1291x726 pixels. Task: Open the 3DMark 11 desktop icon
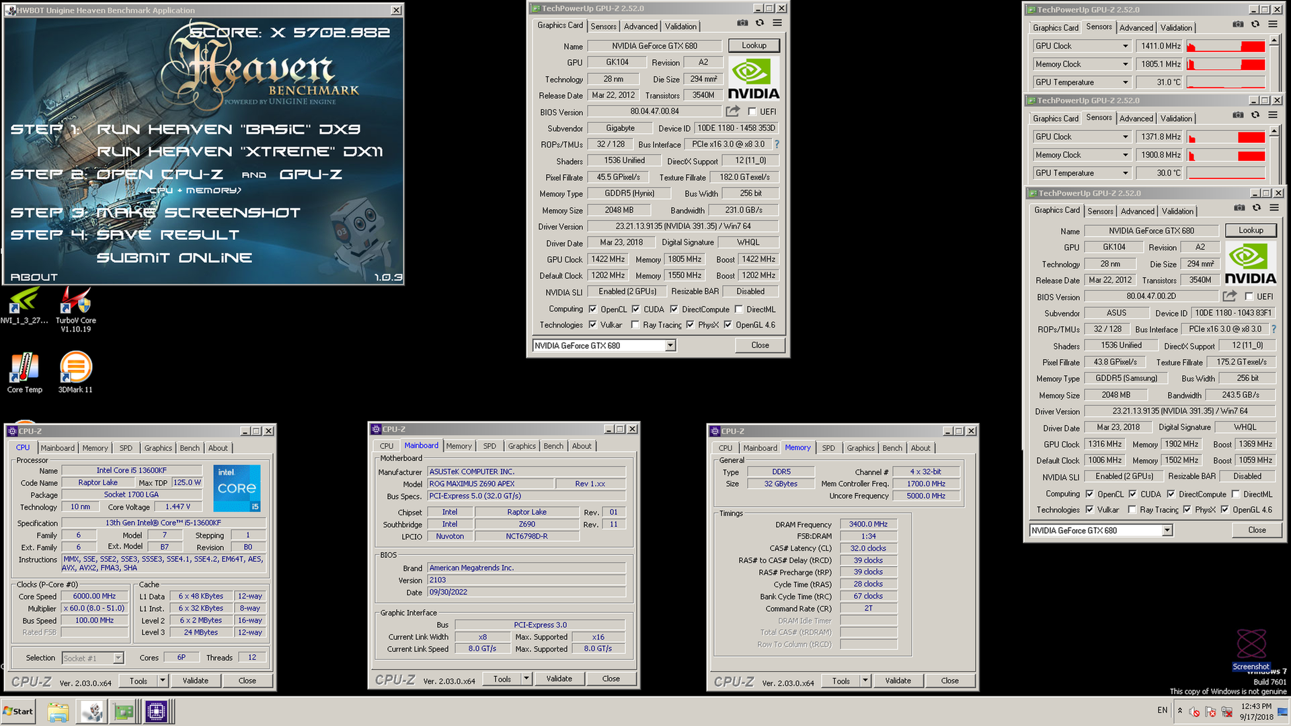75,373
